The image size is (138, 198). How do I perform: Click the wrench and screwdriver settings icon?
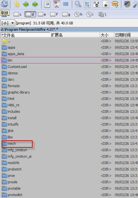pyautogui.click(x=135, y=4)
